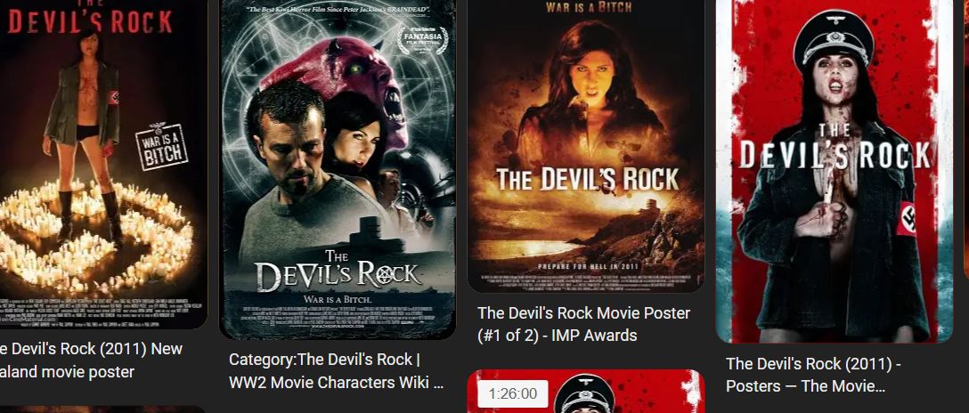The width and height of the screenshot is (969, 413).
Task: Click the silver 'The Devil's Rock' title on demon poster
Action: click(338, 271)
